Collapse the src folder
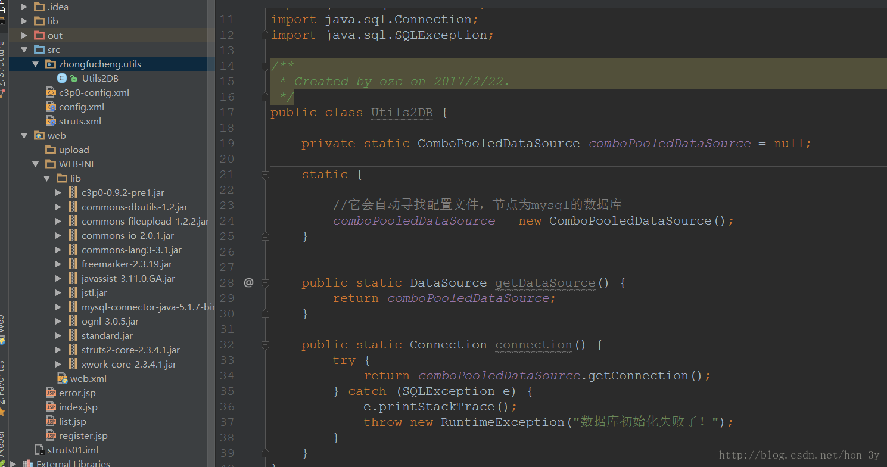 [x=24, y=50]
